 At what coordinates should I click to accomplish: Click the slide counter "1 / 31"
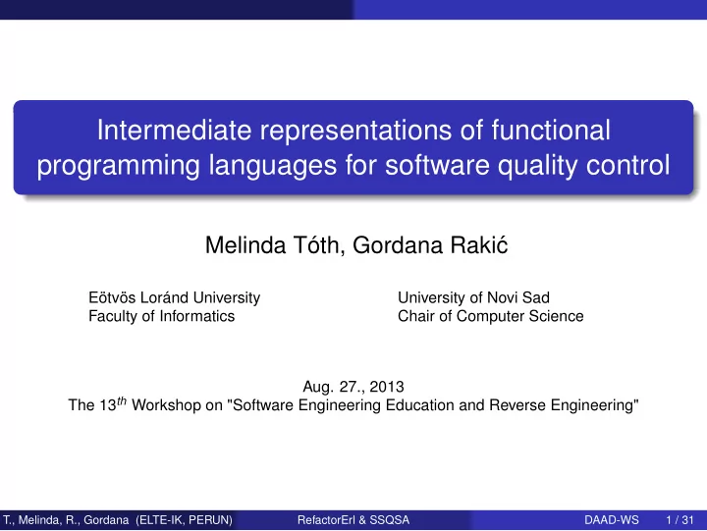click(680, 520)
